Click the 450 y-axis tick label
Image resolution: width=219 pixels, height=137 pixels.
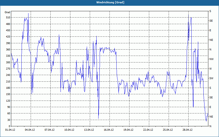(8, 30)
